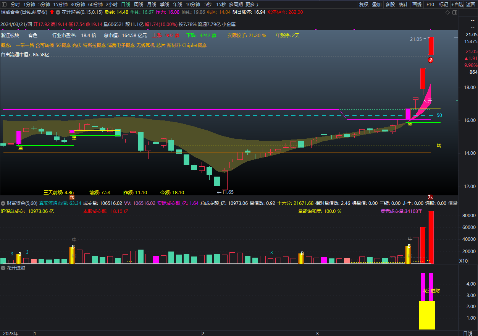Click the 本股成交额 18.10亿 text

(x=106, y=211)
